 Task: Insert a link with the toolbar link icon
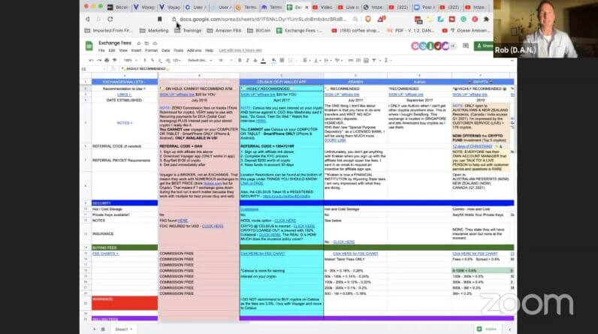(x=351, y=60)
